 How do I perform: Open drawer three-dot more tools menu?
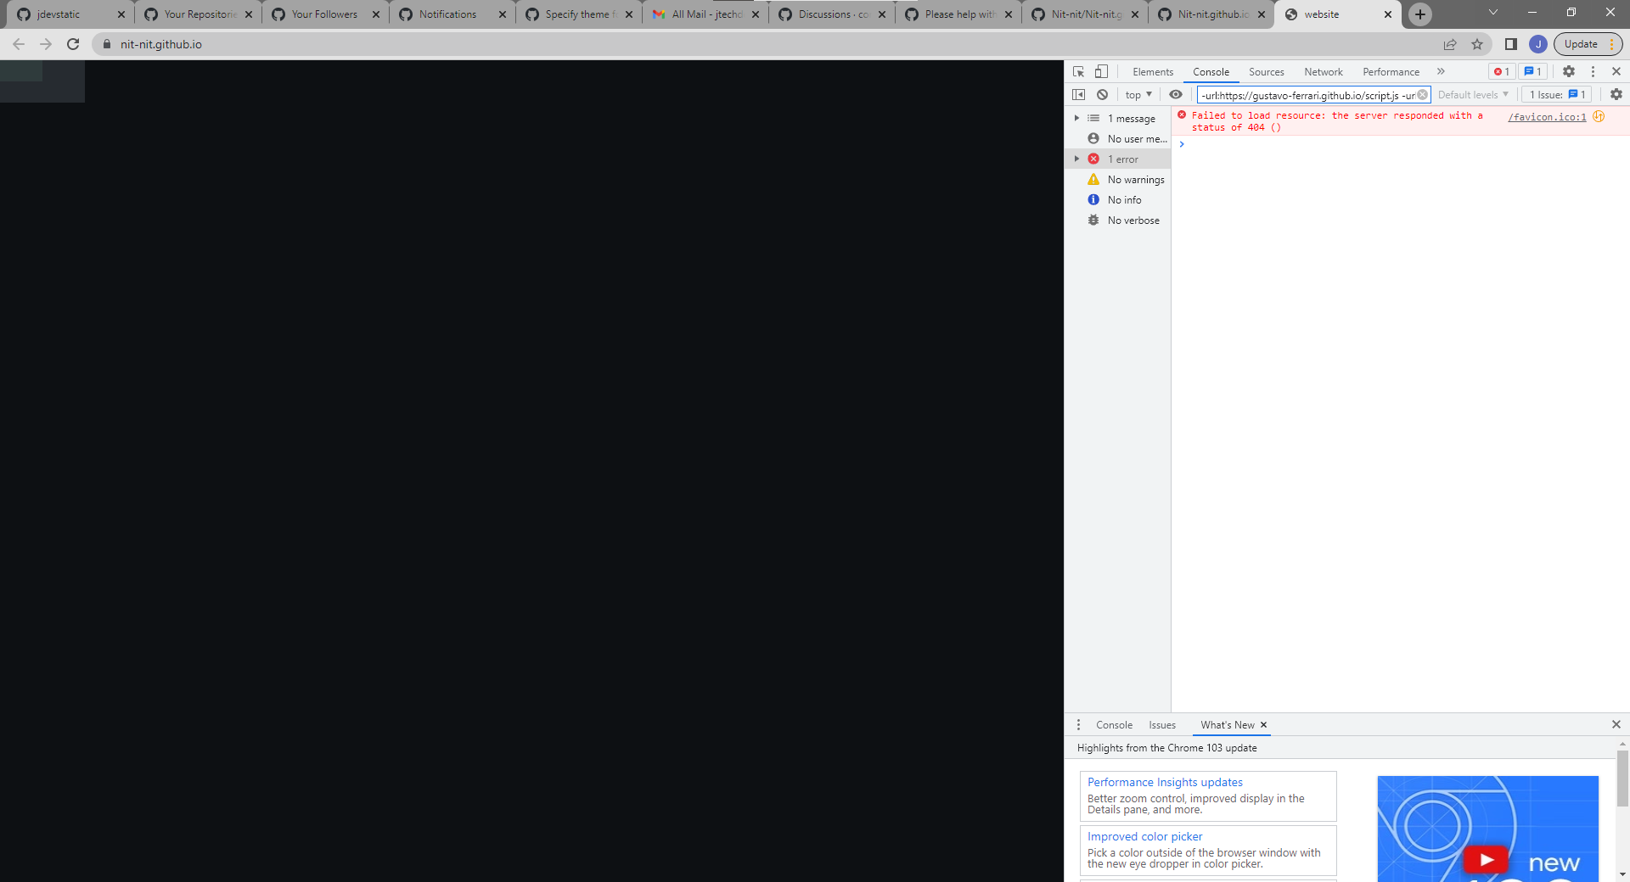click(1078, 725)
